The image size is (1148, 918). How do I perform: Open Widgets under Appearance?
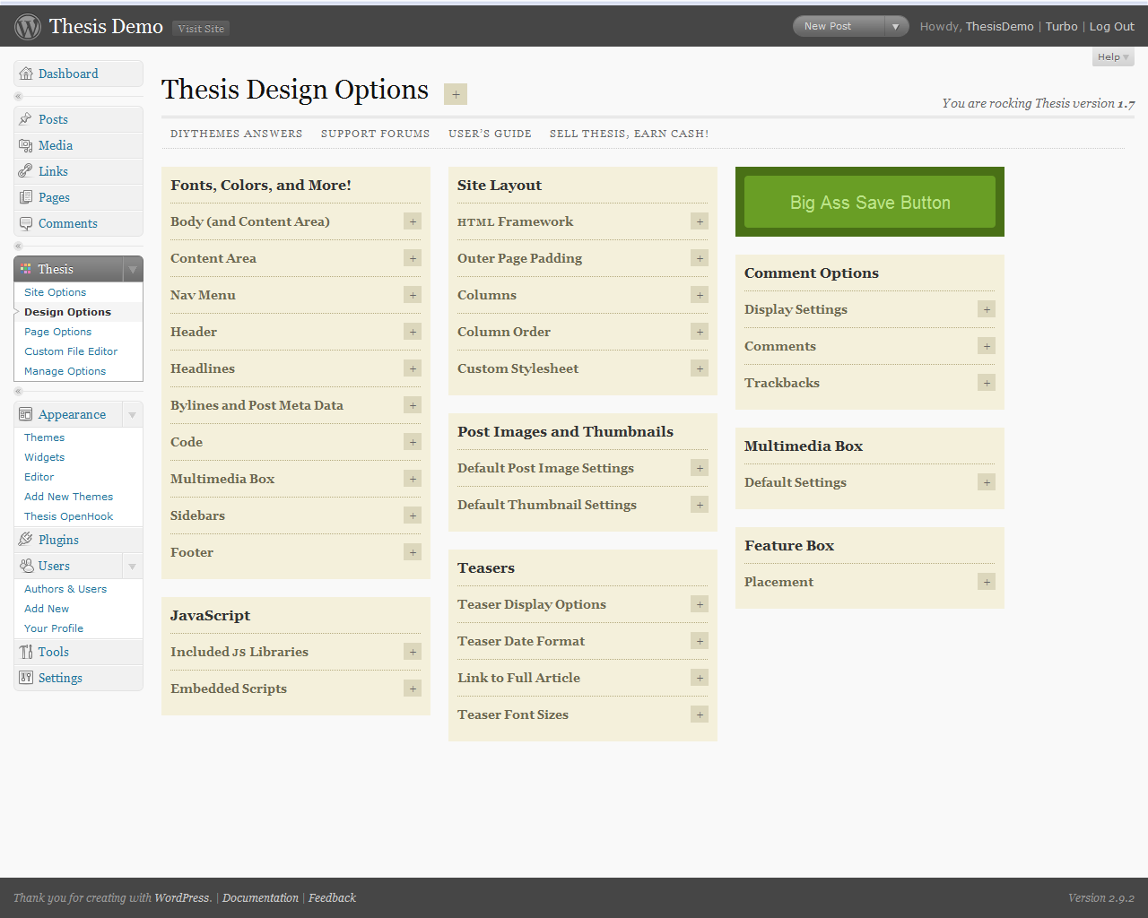pos(45,457)
